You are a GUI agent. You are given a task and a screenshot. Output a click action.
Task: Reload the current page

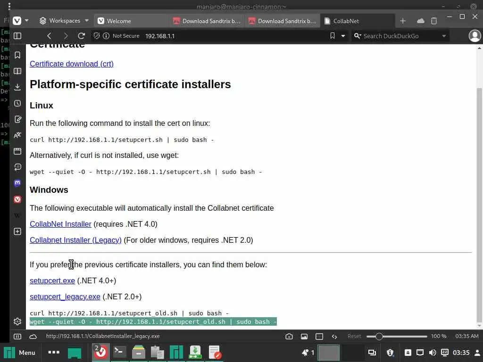pyautogui.click(x=81, y=36)
